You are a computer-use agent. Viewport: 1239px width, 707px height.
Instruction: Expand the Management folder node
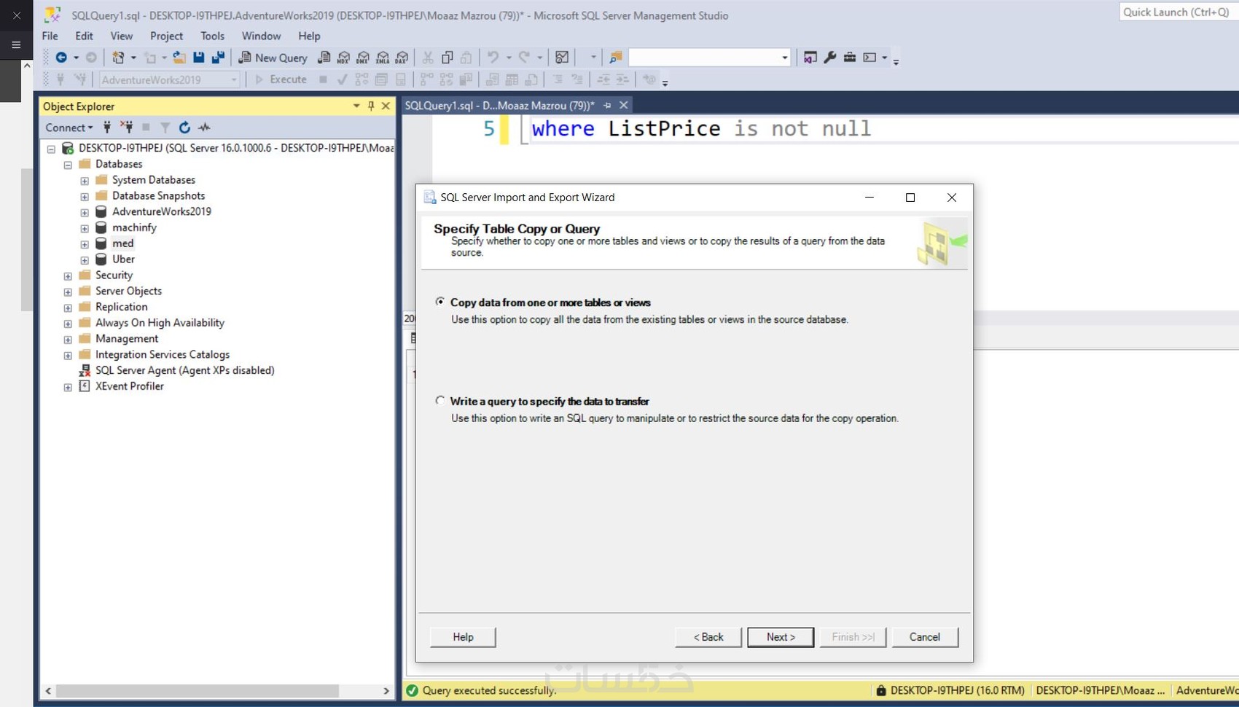pyautogui.click(x=68, y=340)
